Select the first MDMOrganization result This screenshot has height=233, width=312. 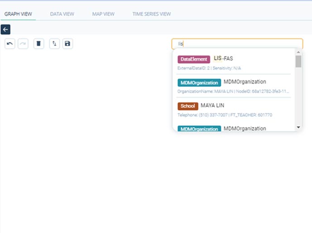(234, 86)
